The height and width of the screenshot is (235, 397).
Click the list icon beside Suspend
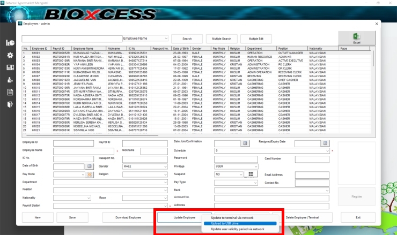point(252,174)
